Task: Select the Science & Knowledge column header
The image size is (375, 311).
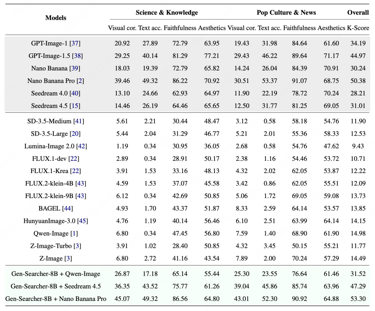Action: (x=167, y=13)
